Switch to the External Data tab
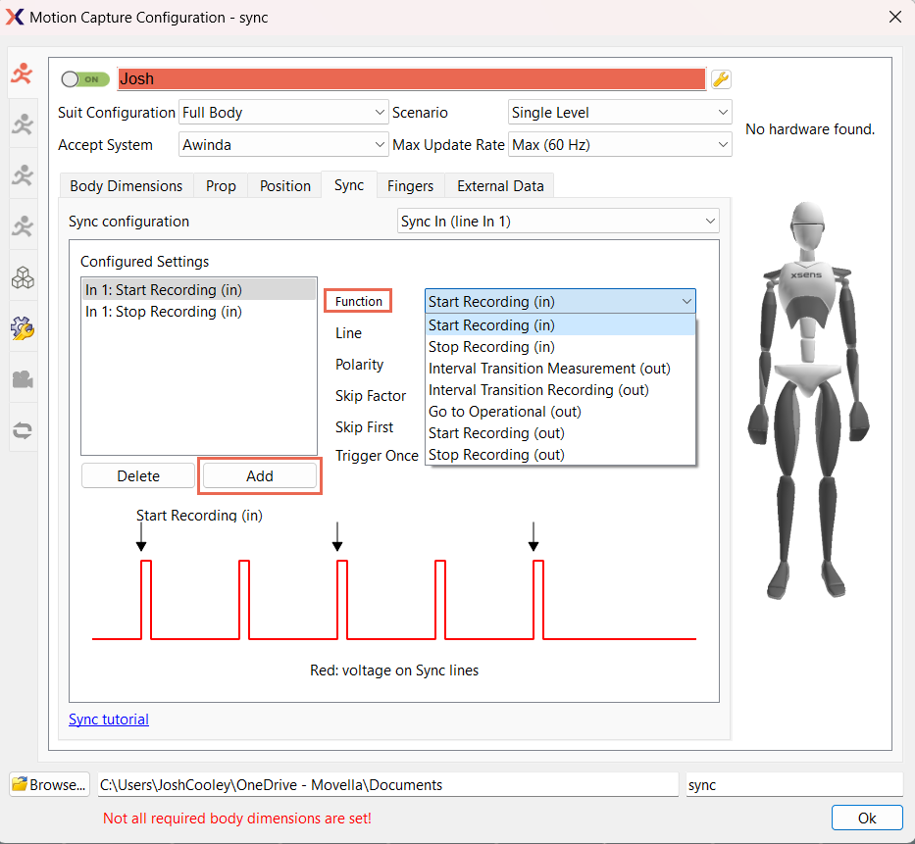The image size is (915, 844). pos(500,186)
